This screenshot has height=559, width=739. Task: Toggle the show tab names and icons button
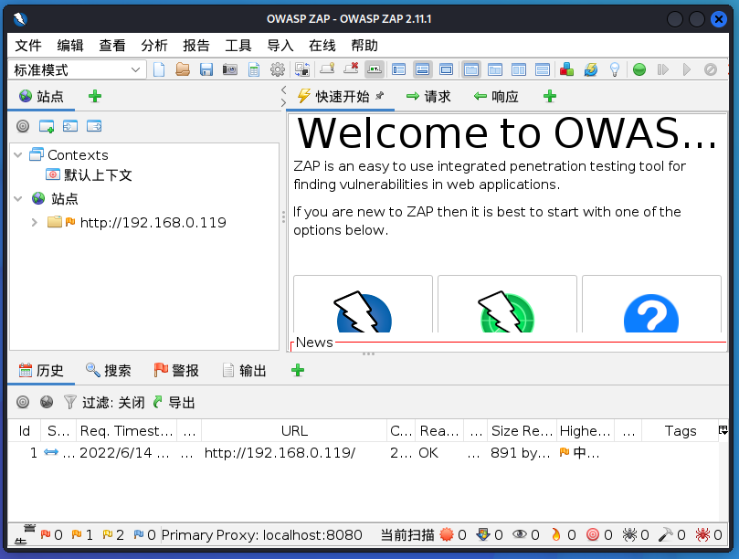tap(375, 69)
